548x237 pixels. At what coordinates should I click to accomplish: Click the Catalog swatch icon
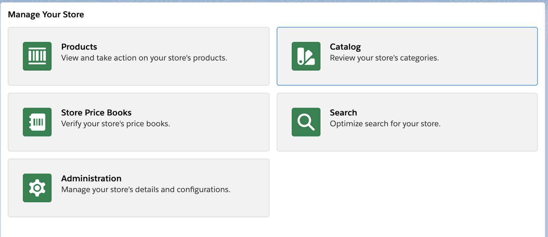point(306,56)
